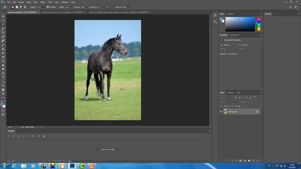Select the Healing Brush tool

coord(3,41)
